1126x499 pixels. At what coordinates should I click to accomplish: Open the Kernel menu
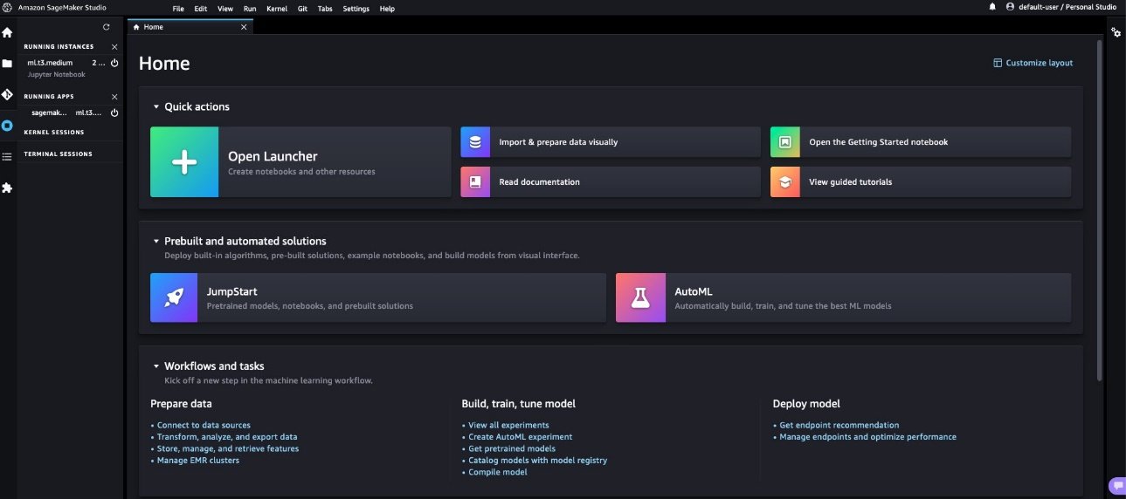277,9
